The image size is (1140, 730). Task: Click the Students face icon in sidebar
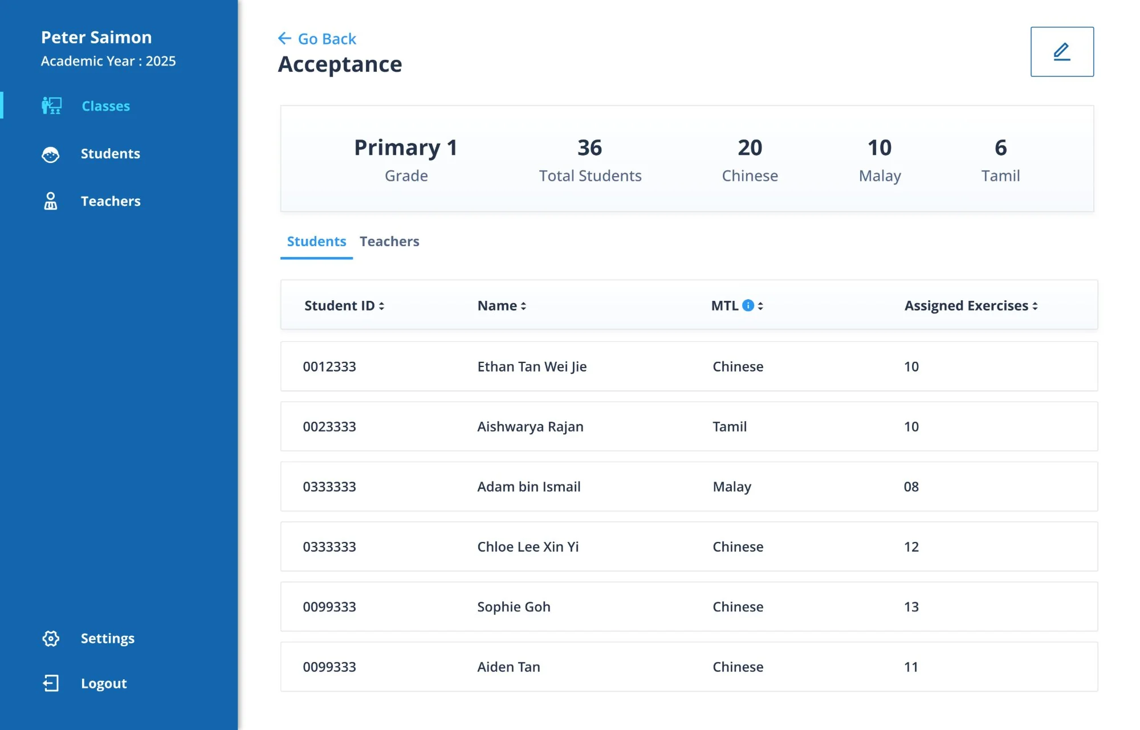(x=51, y=154)
